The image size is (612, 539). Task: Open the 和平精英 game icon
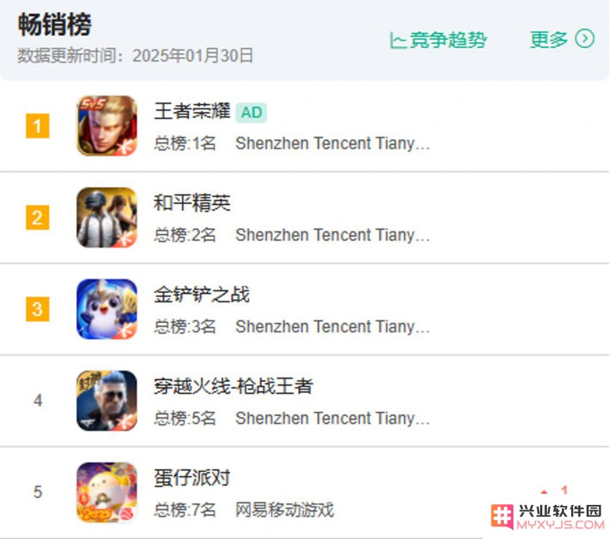[x=107, y=218]
